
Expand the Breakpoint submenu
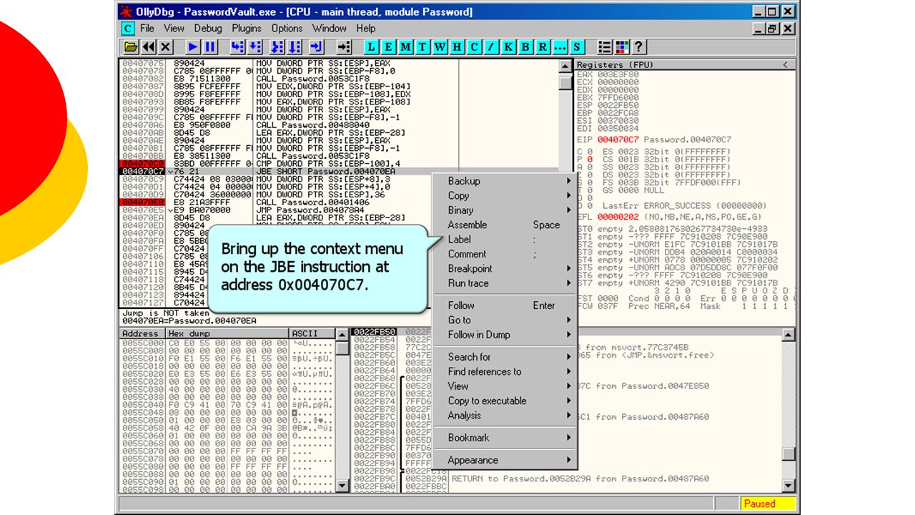coord(505,269)
